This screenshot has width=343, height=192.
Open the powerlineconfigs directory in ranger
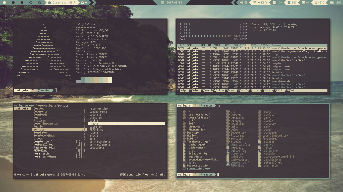pos(60,123)
